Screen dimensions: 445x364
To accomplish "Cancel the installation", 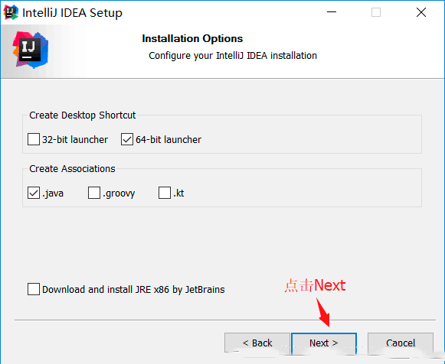I will [x=401, y=343].
